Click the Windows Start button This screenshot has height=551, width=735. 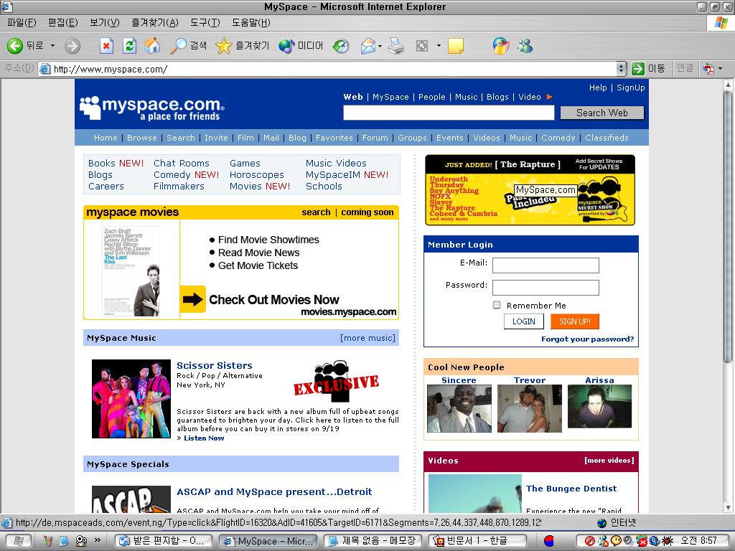pyautogui.click(x=18, y=541)
